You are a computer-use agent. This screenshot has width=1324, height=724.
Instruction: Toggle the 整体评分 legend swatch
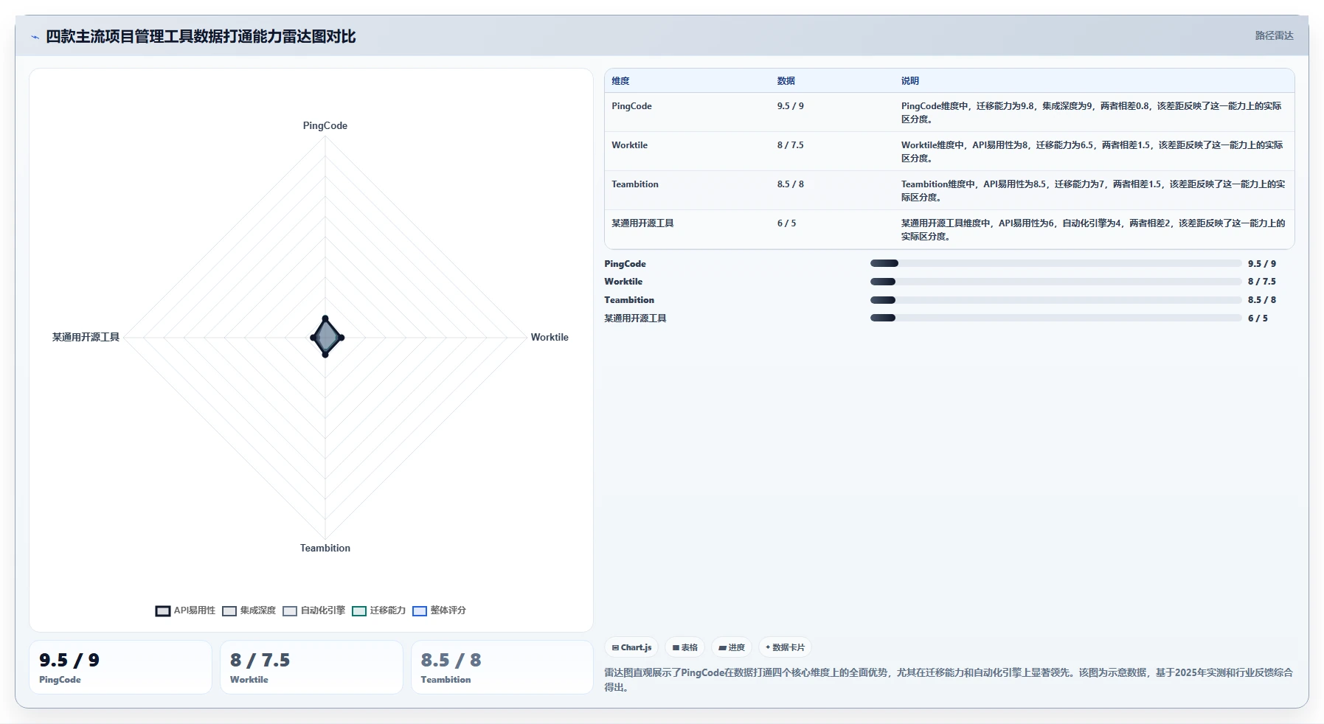click(420, 610)
